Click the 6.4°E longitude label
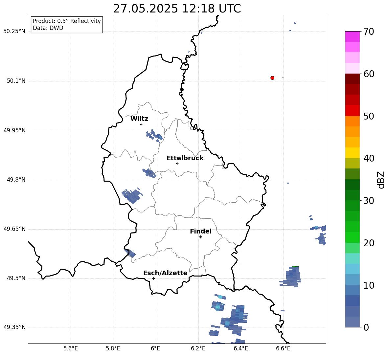Screen dimensions: 389x355 (x=240, y=348)
